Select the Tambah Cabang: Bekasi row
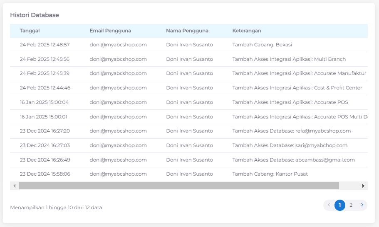 (263, 45)
